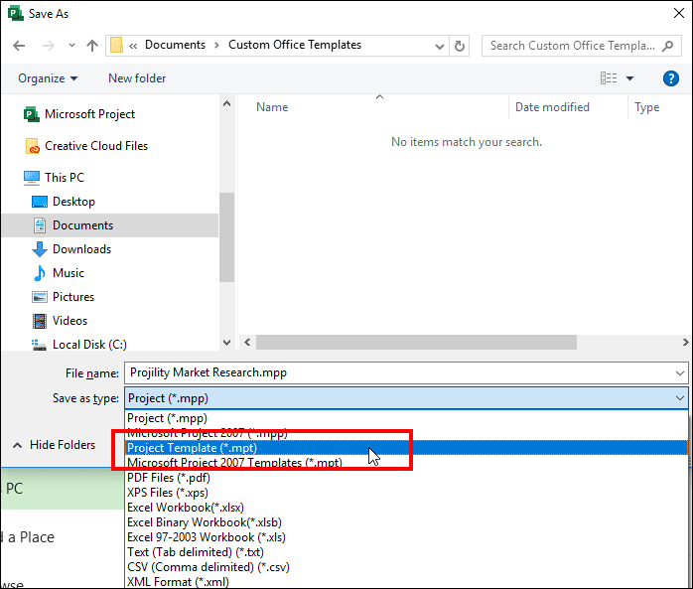Sort by the Type column
Image resolution: width=693 pixels, height=589 pixels.
(x=647, y=107)
